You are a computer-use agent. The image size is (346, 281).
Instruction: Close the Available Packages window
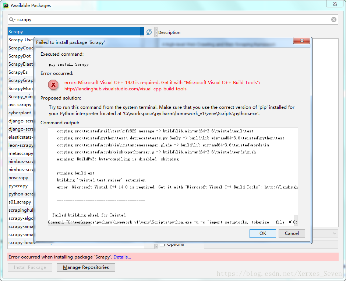tap(335, 4)
